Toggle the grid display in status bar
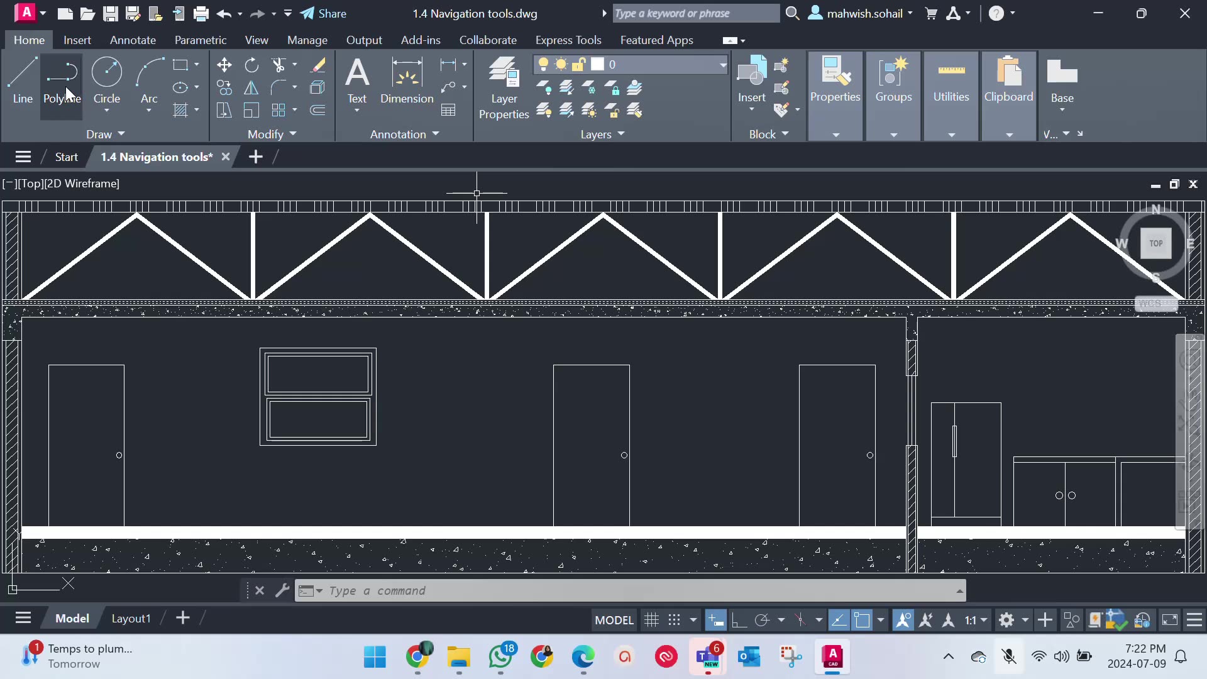The height and width of the screenshot is (679, 1207). pos(651,620)
